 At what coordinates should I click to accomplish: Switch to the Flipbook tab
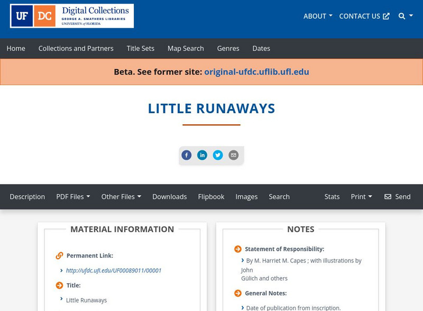tap(211, 197)
